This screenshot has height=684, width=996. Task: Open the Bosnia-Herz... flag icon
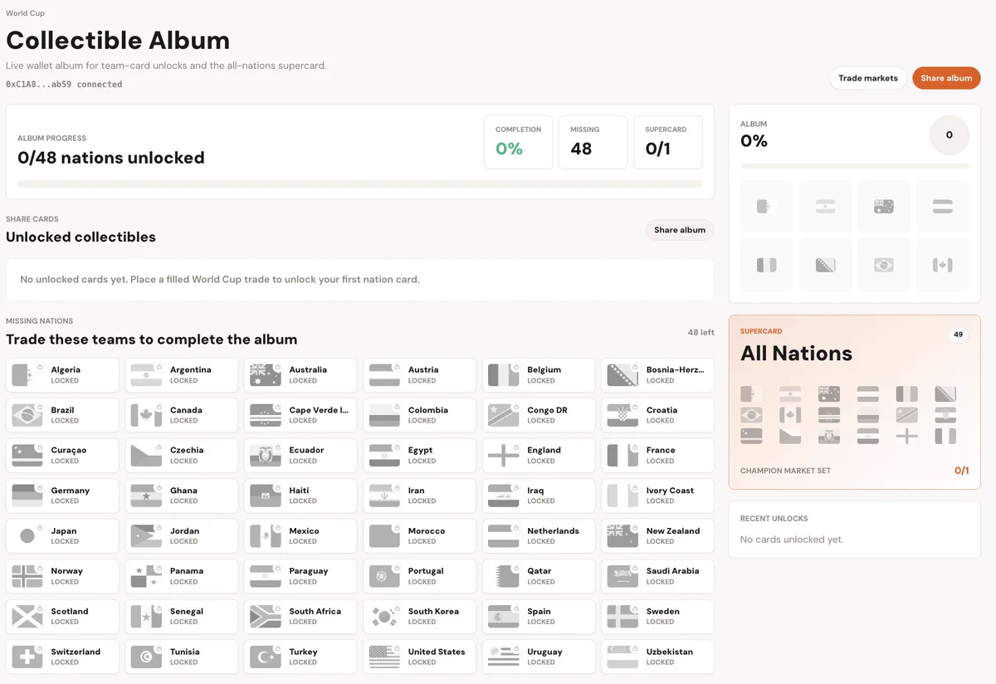point(622,375)
